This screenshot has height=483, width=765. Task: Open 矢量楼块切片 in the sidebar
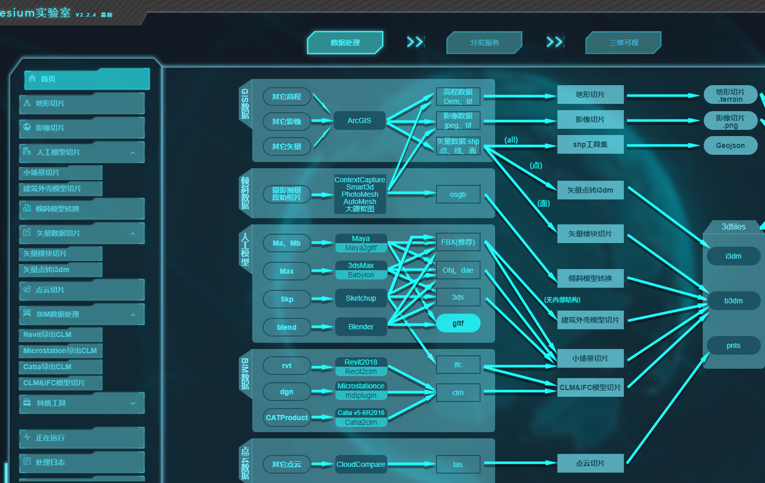[x=61, y=253]
